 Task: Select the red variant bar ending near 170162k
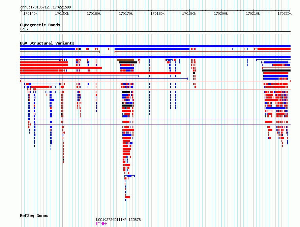pos(61,68)
